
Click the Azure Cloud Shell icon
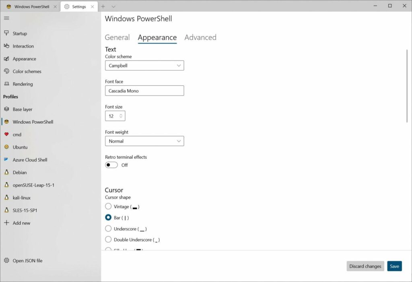(6, 160)
